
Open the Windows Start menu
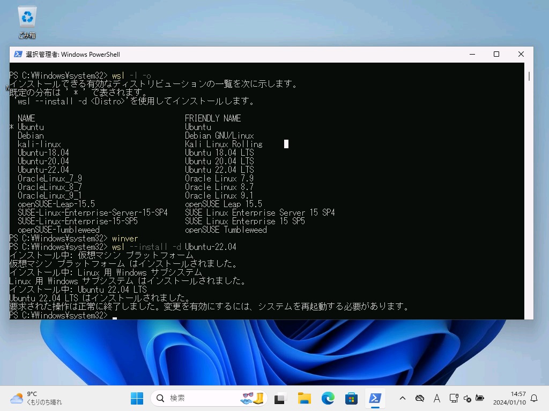[137, 398]
